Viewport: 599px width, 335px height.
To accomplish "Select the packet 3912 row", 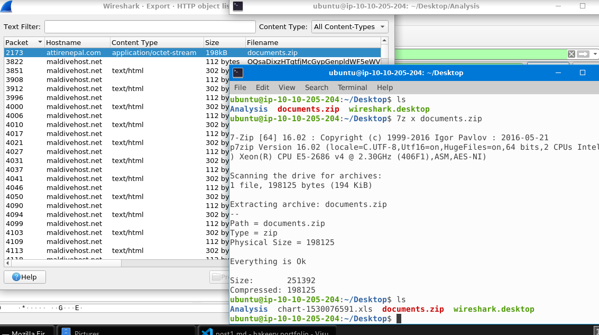I will click(116, 89).
